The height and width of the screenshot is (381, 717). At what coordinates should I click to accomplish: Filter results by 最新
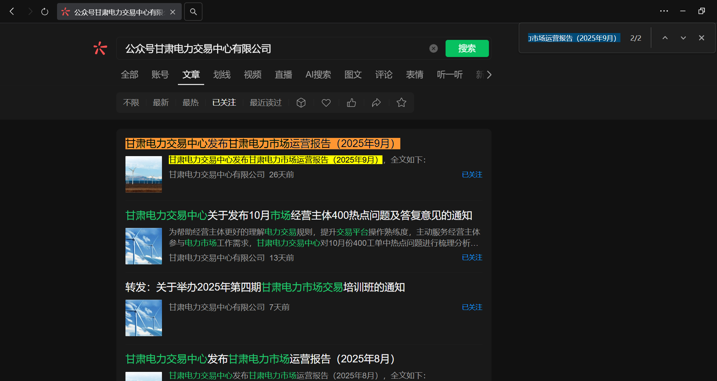point(161,103)
